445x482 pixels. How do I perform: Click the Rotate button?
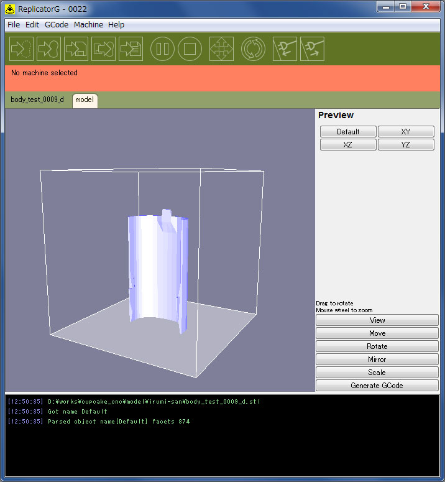(x=377, y=346)
